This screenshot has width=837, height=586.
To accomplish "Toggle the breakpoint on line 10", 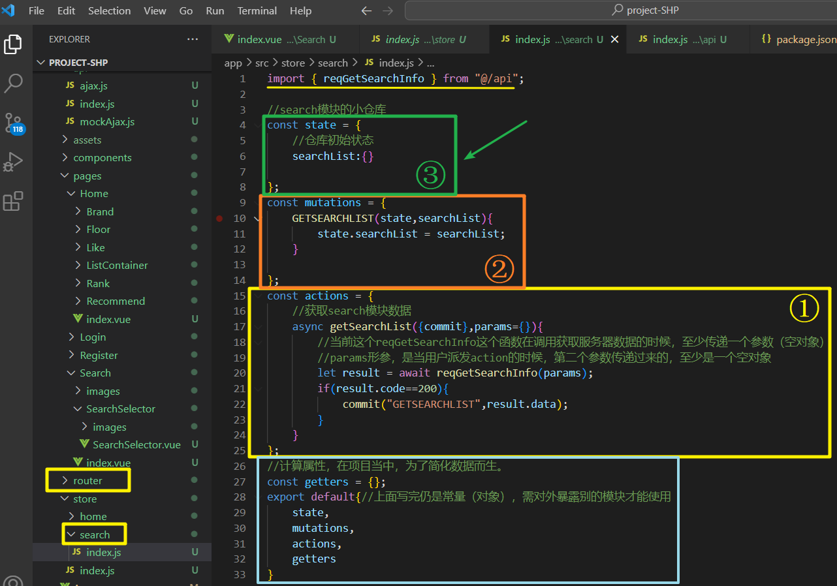I will [219, 218].
